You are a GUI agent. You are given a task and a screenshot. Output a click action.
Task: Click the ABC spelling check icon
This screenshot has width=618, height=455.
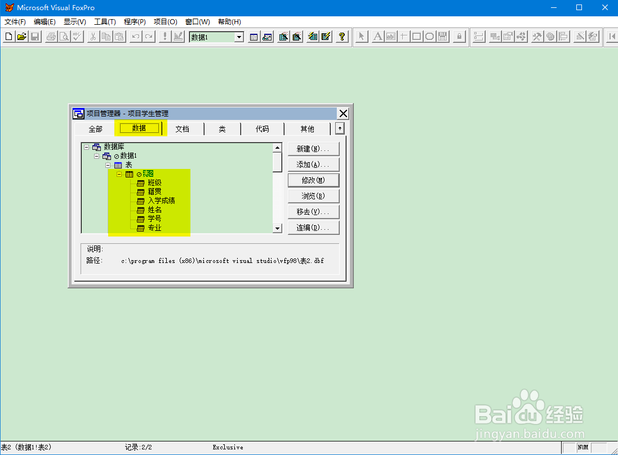pos(77,37)
